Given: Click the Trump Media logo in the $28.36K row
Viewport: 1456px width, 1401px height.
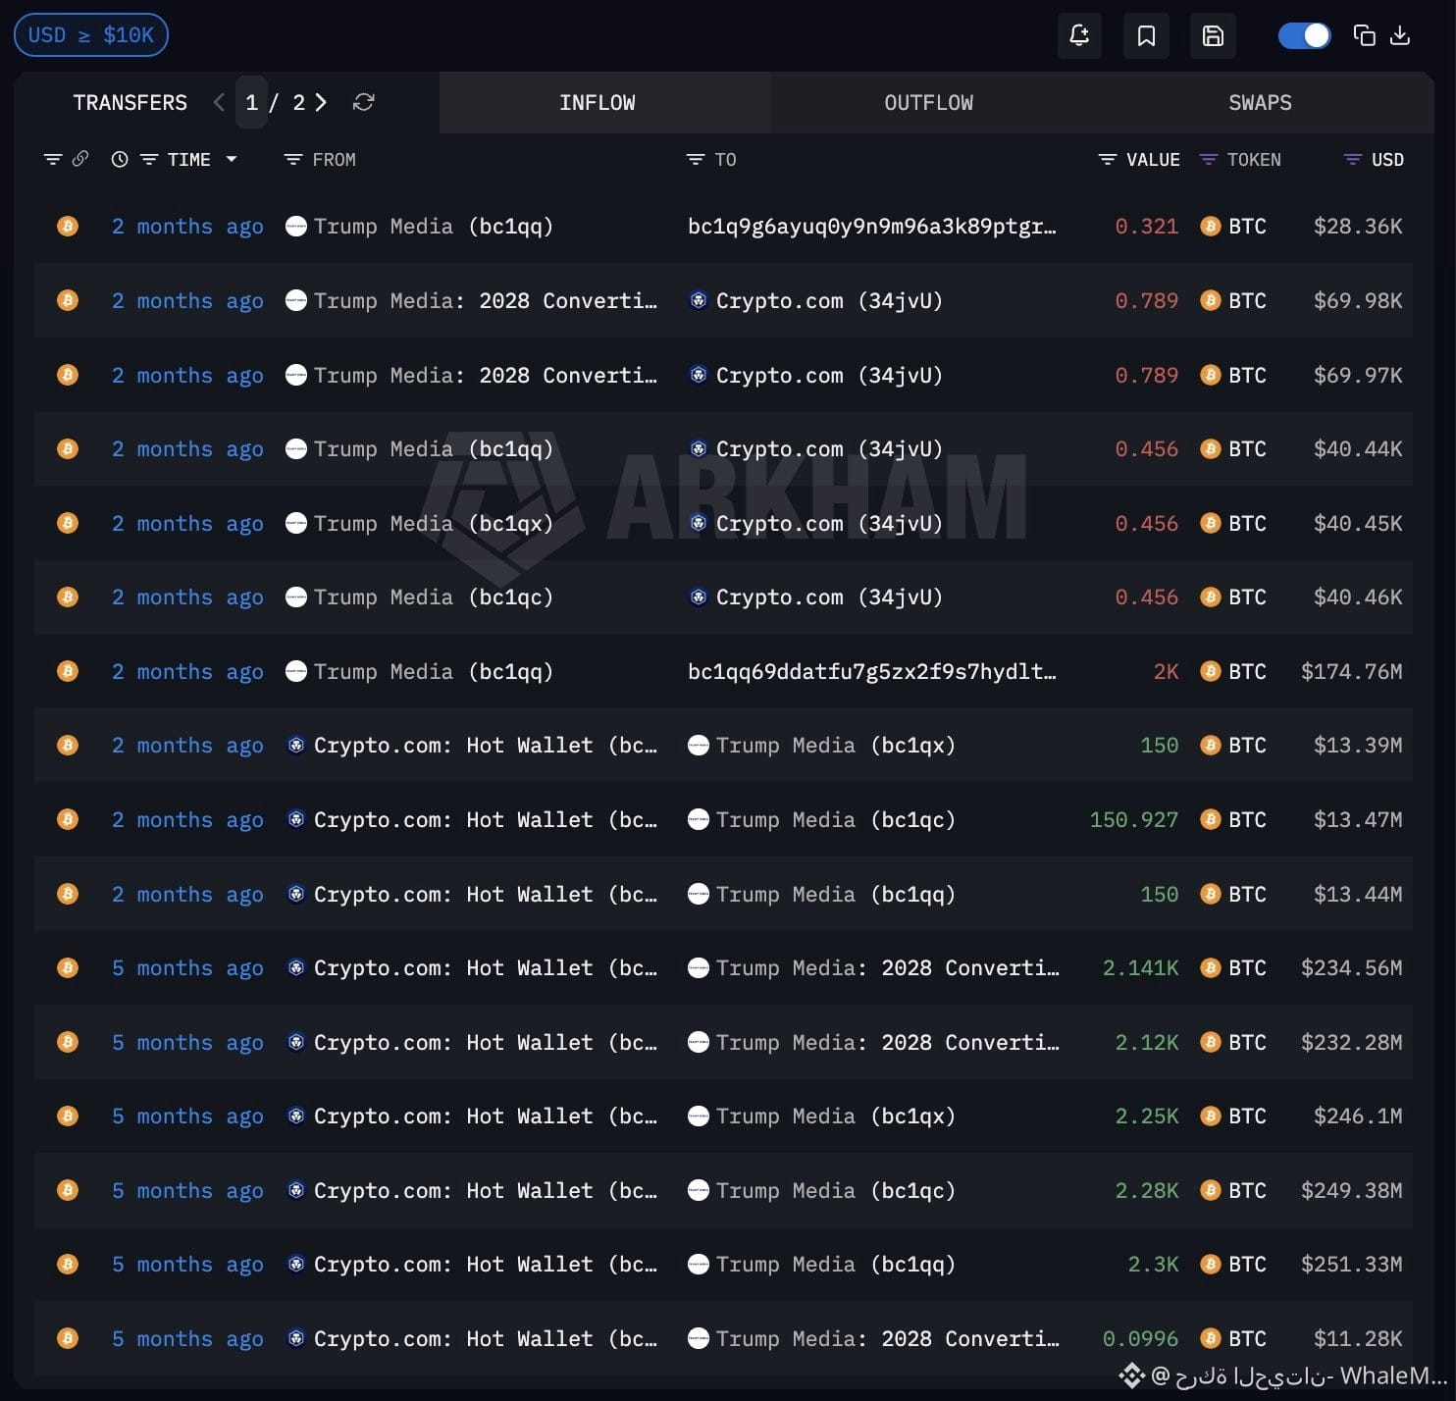Looking at the screenshot, I should (295, 227).
